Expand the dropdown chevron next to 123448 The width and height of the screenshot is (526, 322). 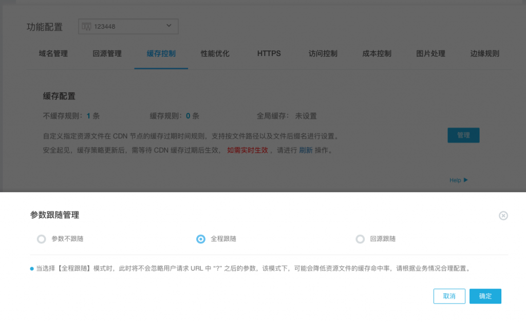(x=168, y=26)
